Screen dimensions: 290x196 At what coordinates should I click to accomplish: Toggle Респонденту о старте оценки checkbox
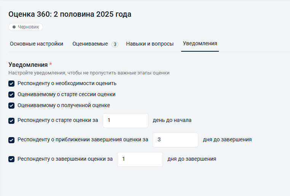[x=11, y=121]
